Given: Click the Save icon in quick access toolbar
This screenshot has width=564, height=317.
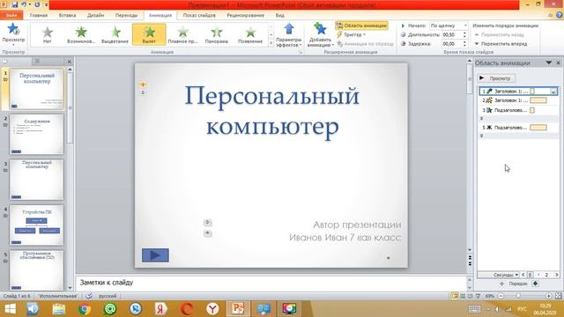Looking at the screenshot, I should [x=15, y=4].
